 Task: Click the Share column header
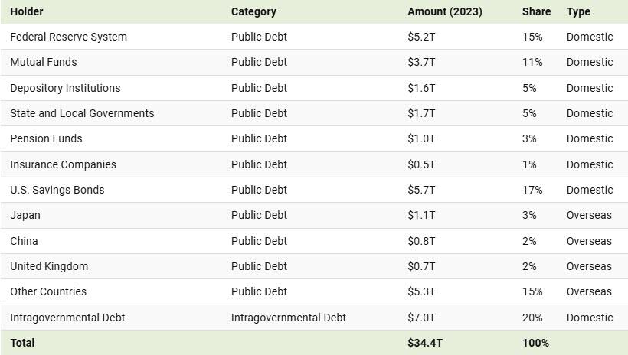pos(536,11)
